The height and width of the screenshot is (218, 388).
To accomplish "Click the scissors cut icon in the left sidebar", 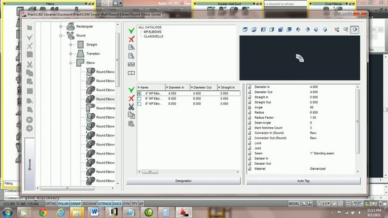I will point(30,65).
